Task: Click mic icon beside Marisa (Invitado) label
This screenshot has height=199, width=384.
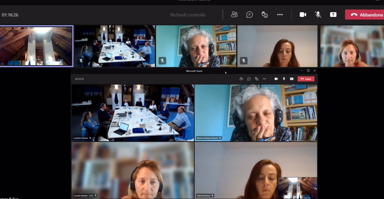Action: [220, 138]
